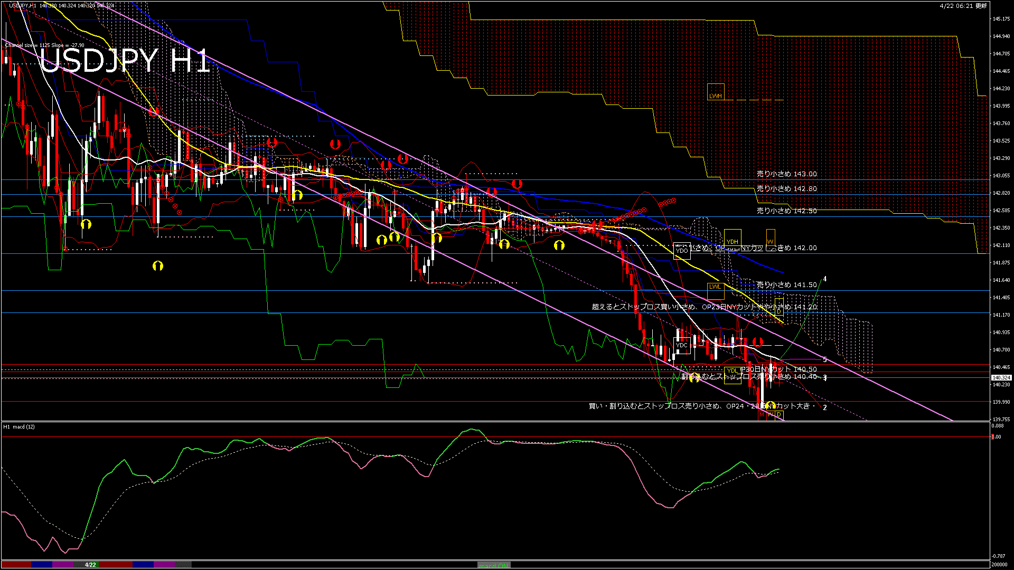Select wave label 4 on green projection
The height and width of the screenshot is (570, 1014).
coord(825,279)
